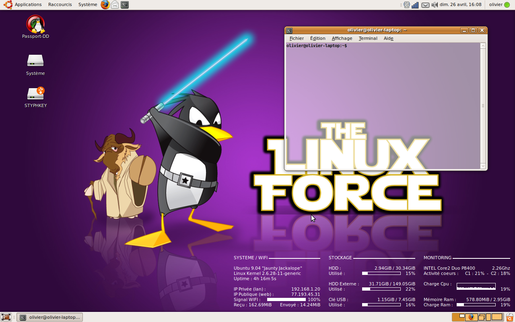Click the 2.94GiB / 30.34GiB HDD value

tap(395, 268)
